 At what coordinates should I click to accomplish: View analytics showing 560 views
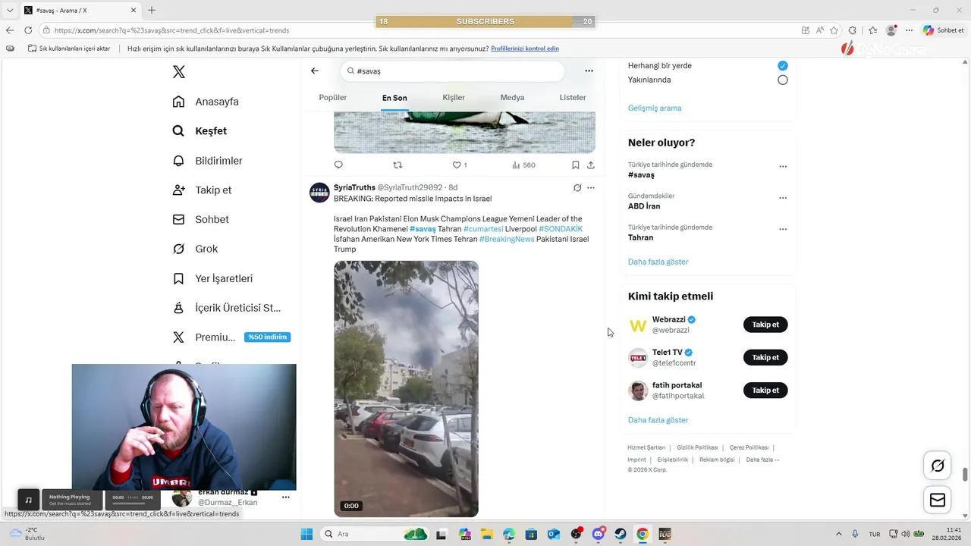click(523, 165)
